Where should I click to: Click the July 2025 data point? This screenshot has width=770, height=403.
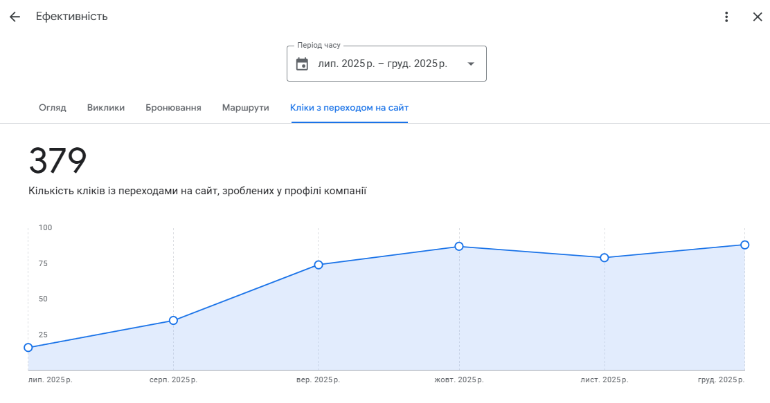28,347
